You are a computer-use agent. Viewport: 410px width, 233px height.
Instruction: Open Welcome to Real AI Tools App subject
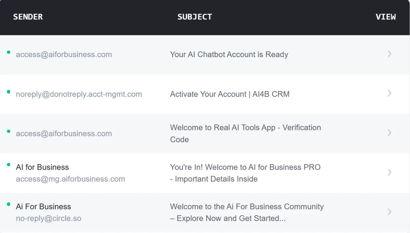(x=245, y=133)
